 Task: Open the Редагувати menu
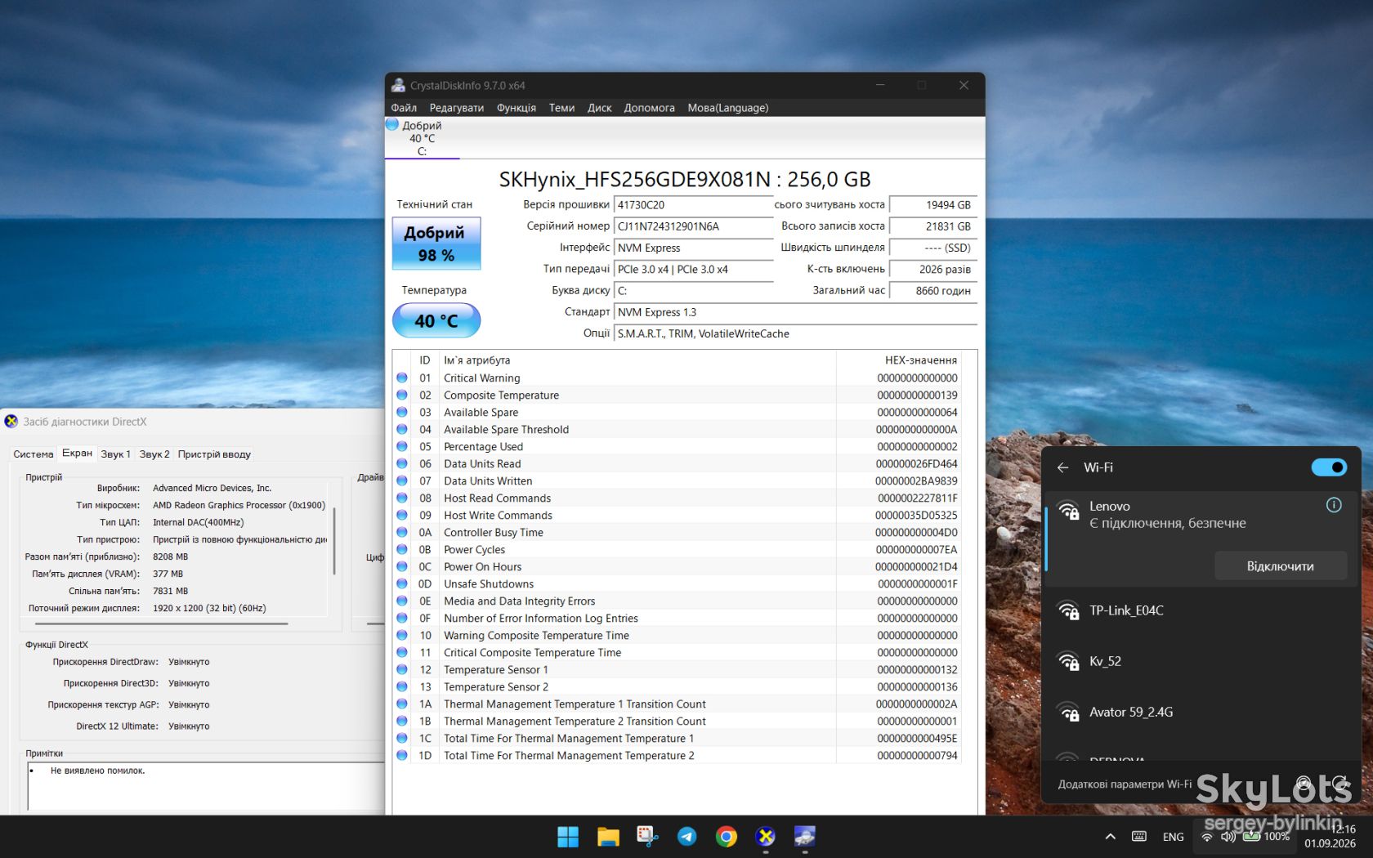pos(457,108)
